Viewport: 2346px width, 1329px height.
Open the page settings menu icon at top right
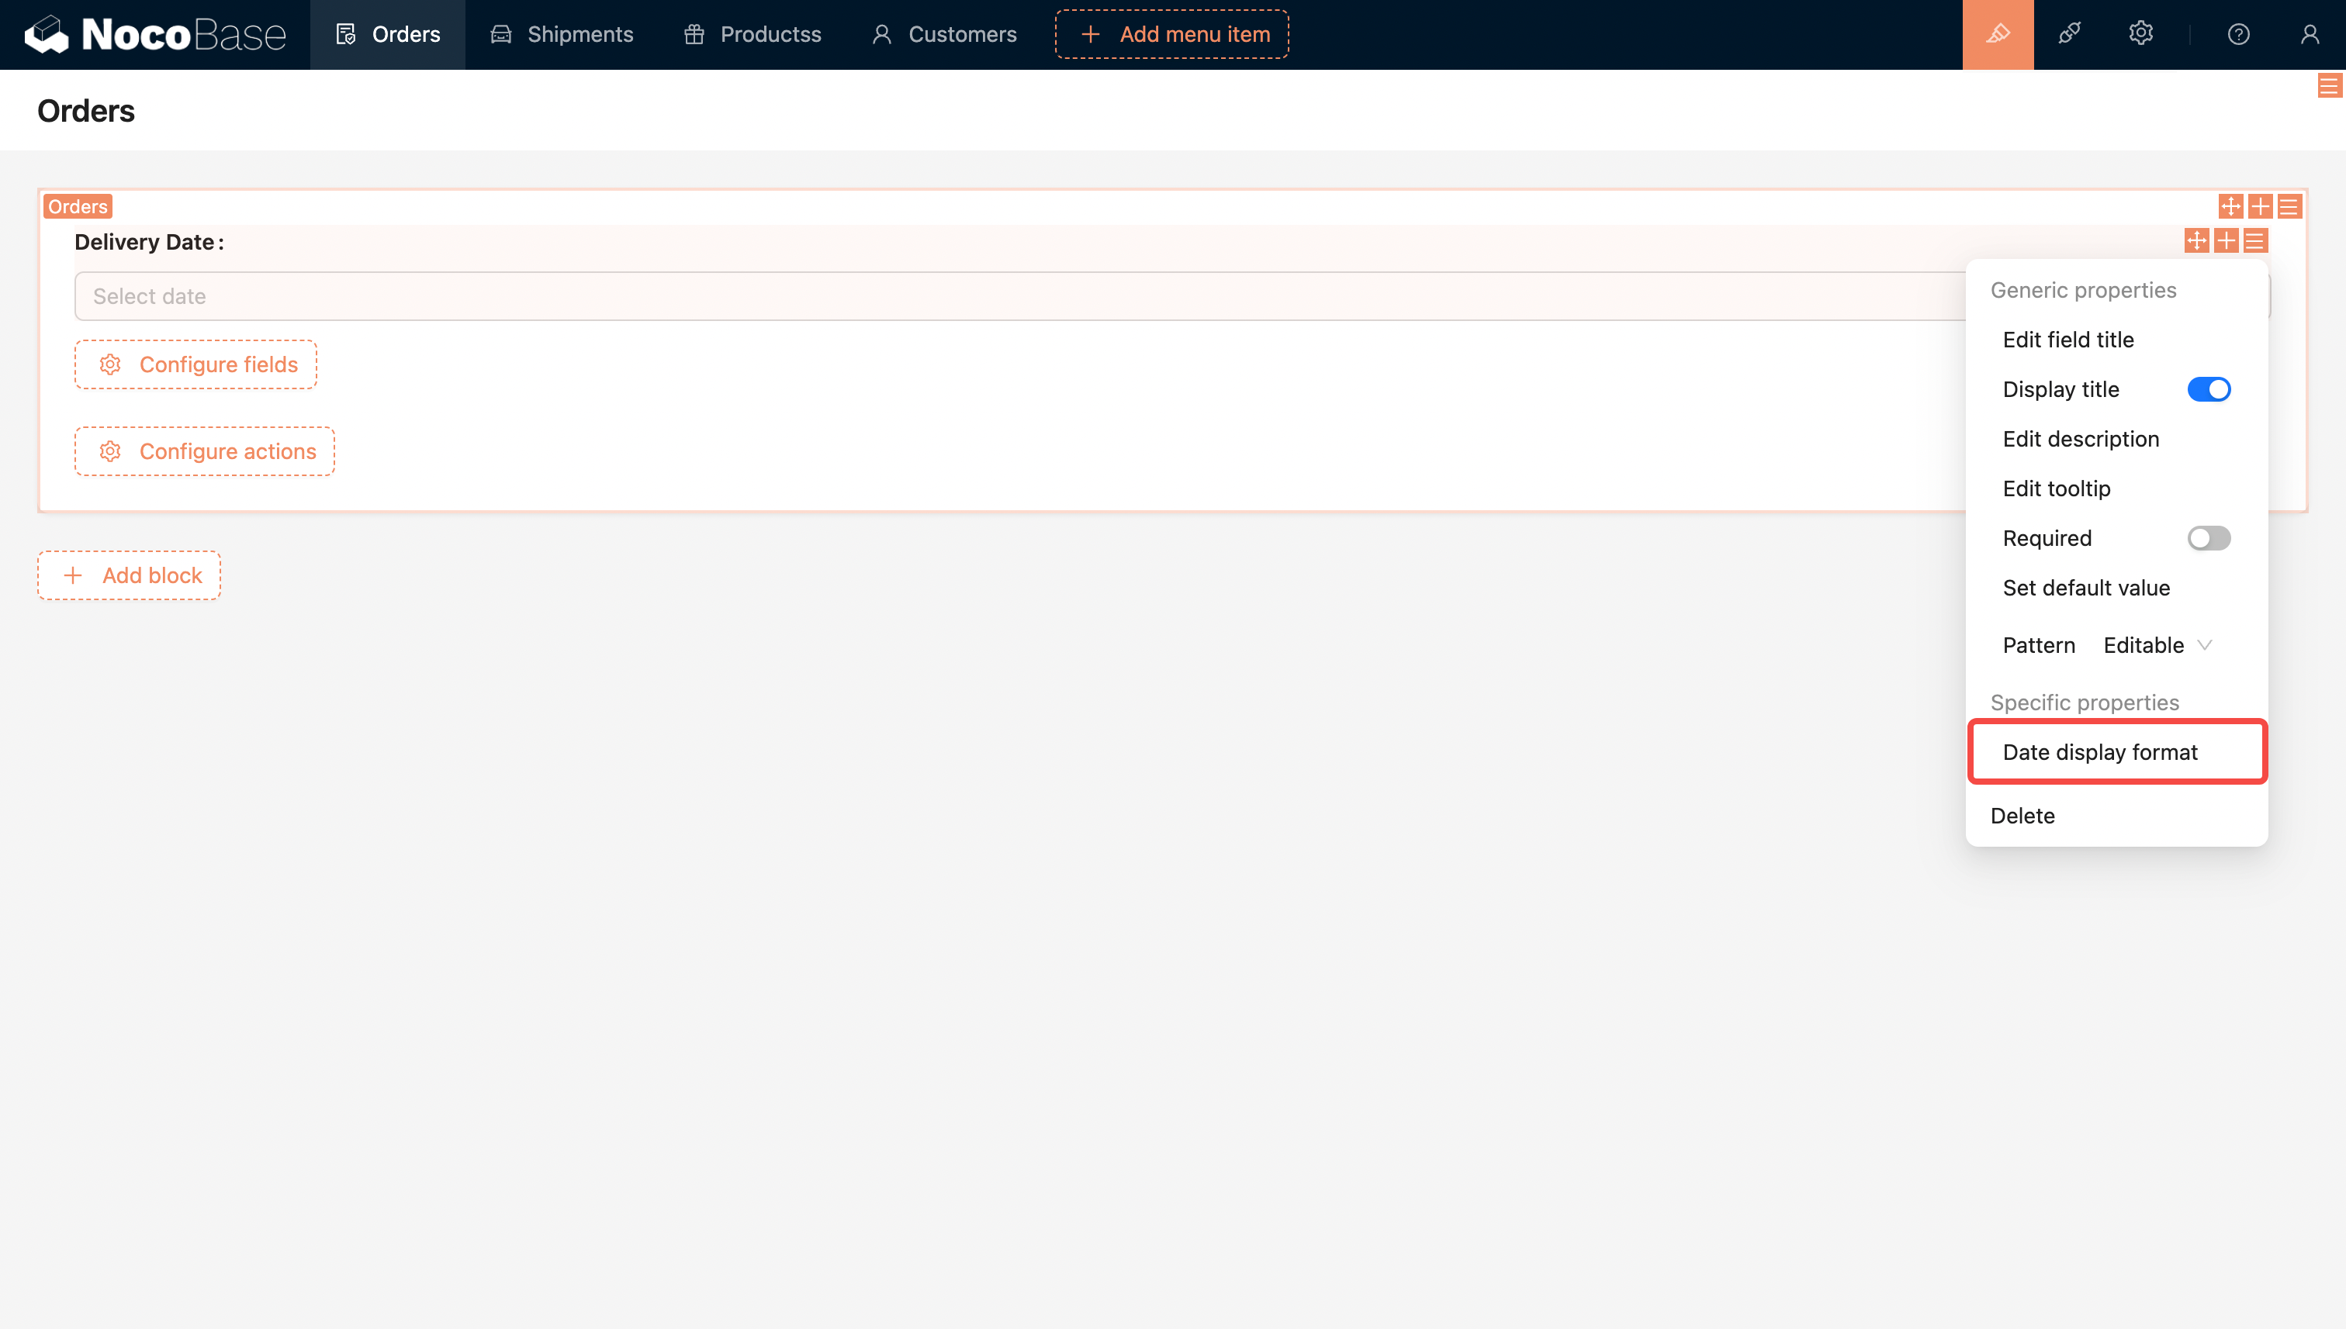pos(2329,87)
